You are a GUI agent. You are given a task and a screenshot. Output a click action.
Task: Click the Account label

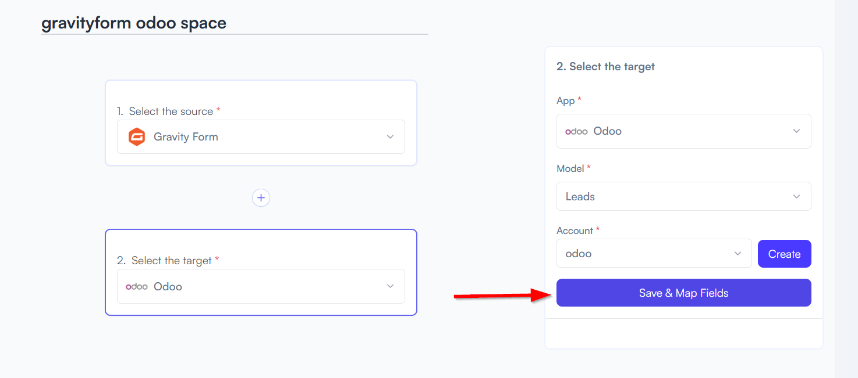tap(575, 231)
